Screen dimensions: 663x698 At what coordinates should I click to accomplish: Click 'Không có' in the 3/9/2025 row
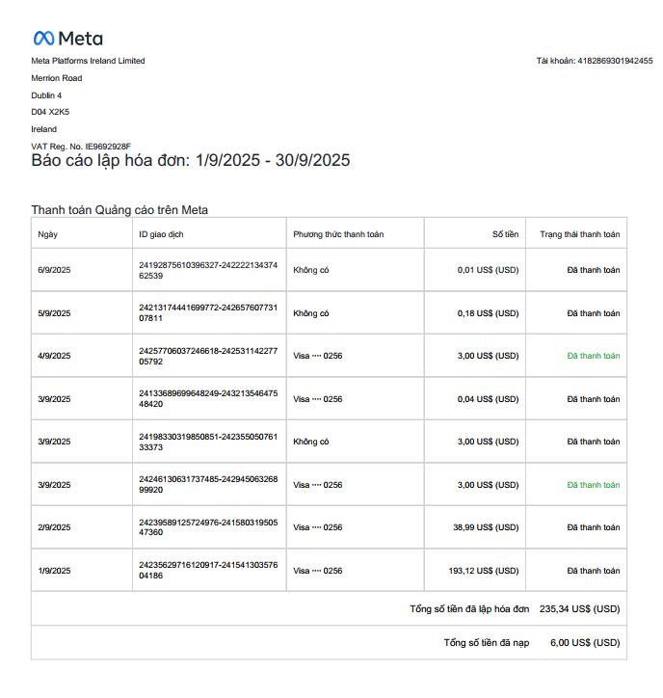pyautogui.click(x=311, y=442)
